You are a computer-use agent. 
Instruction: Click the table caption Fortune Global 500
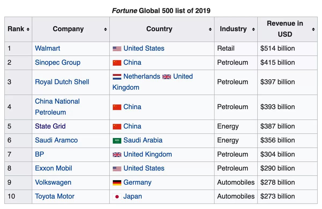pos(161,11)
